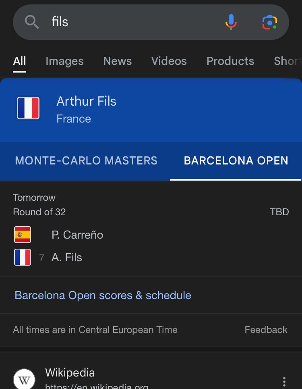Open the Wikipedia search result title
302x389 pixels.
coord(70,372)
